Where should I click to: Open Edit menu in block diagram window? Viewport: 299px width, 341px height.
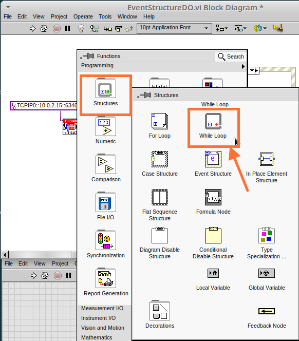coord(22,16)
